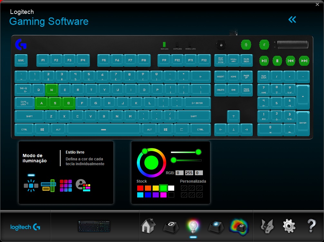The image size is (324, 242).
Task: Click the game mode key on the keyboard
Action: 221,45
